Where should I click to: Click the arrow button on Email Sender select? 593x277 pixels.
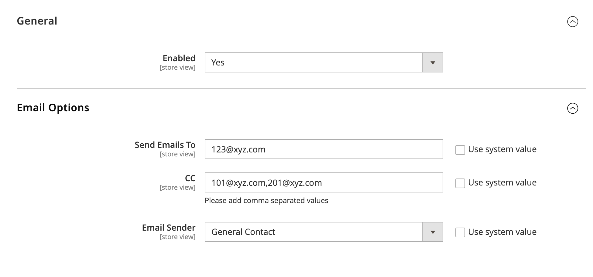[x=433, y=232]
